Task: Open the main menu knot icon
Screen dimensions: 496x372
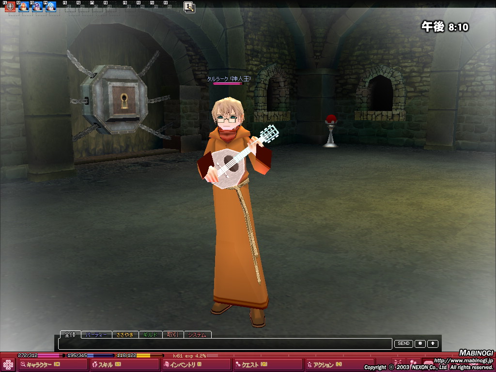Action: tap(8, 365)
